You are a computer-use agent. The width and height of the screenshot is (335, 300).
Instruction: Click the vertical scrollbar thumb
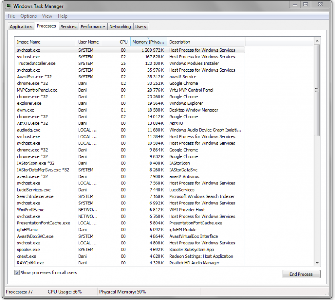point(317,90)
